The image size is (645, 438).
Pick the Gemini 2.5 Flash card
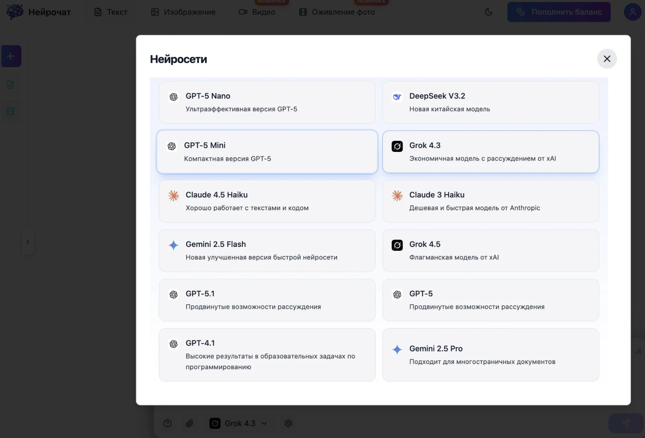pos(267,250)
